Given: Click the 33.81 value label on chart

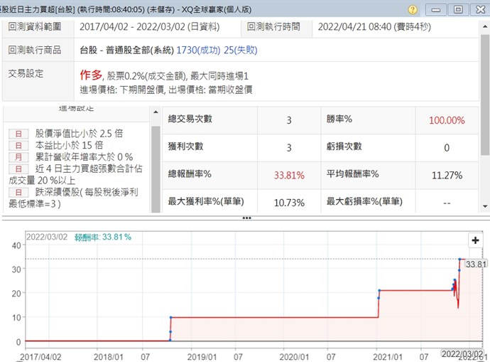Looking at the screenshot, I should (x=474, y=264).
